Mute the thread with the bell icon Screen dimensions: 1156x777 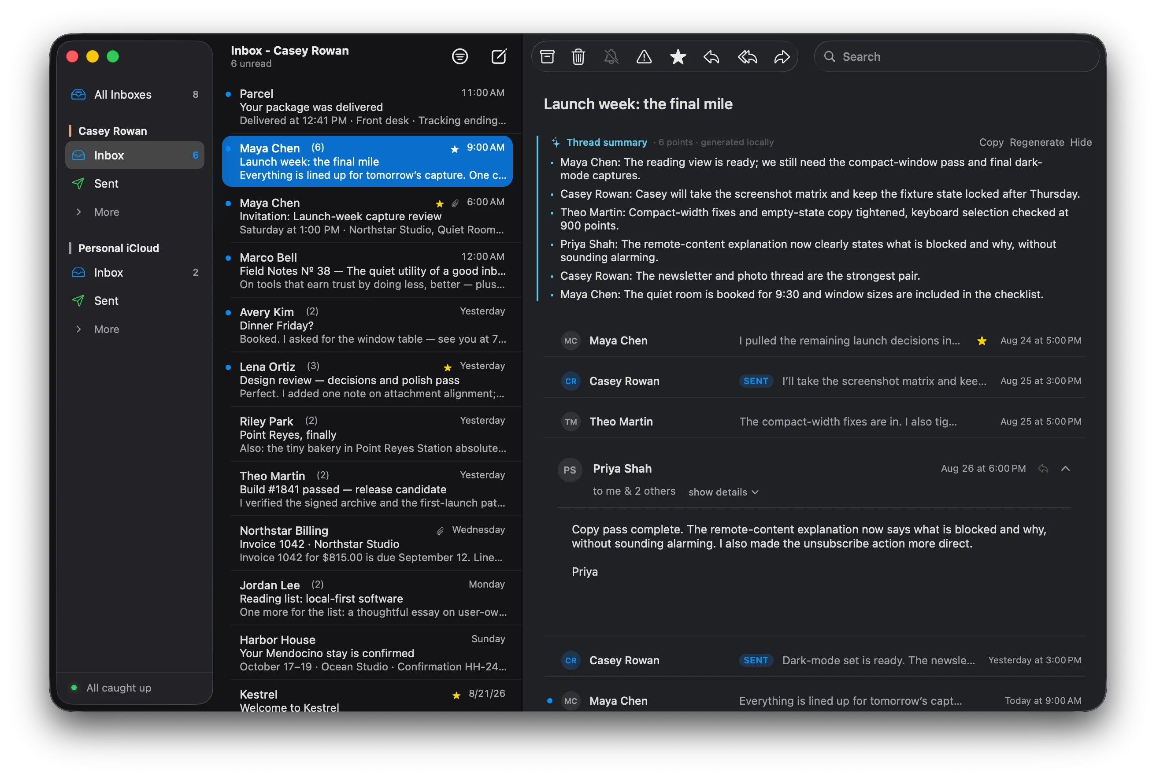(x=611, y=56)
